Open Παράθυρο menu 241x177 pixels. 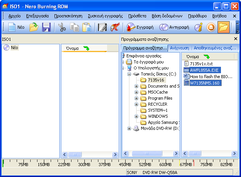click(x=197, y=16)
